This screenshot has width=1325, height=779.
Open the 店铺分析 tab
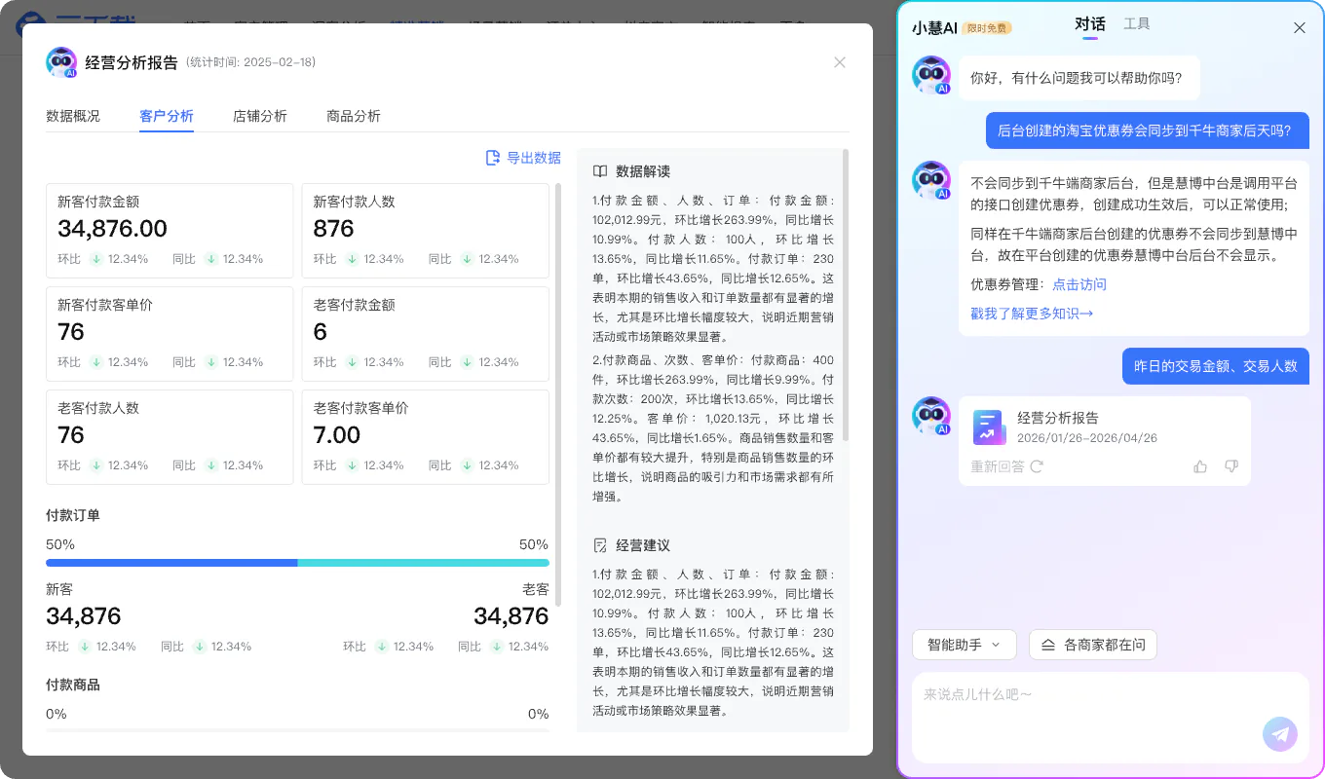click(x=260, y=116)
